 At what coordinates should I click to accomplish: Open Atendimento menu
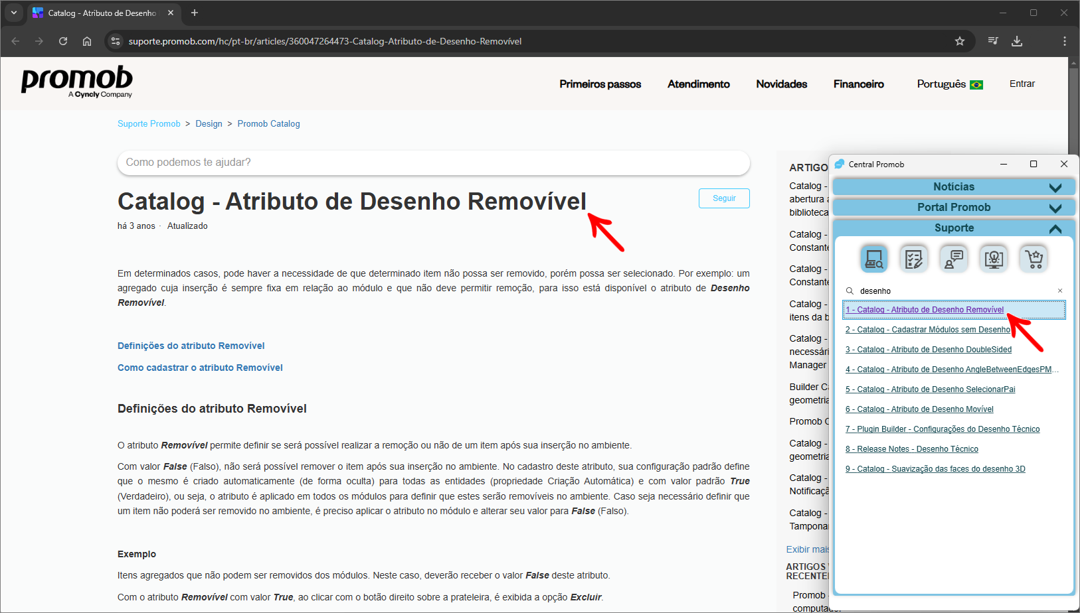point(699,84)
